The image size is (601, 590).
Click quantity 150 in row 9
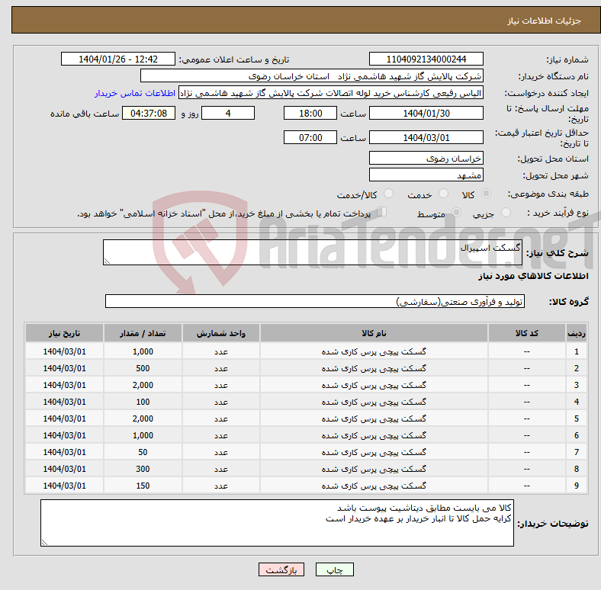[x=143, y=486]
